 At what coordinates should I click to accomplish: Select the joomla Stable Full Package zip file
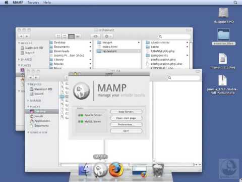click(x=222, y=84)
